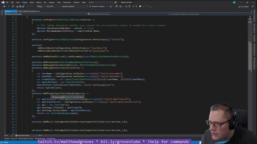
Task: Open the Analyze menu
Action: pos(51,2)
